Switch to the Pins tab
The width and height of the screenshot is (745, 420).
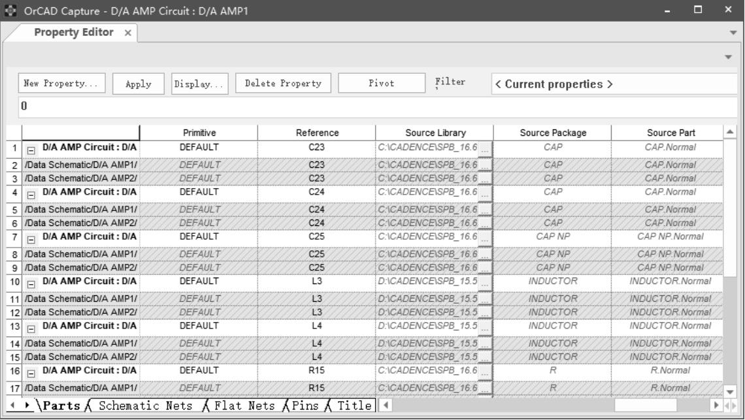[305, 406]
